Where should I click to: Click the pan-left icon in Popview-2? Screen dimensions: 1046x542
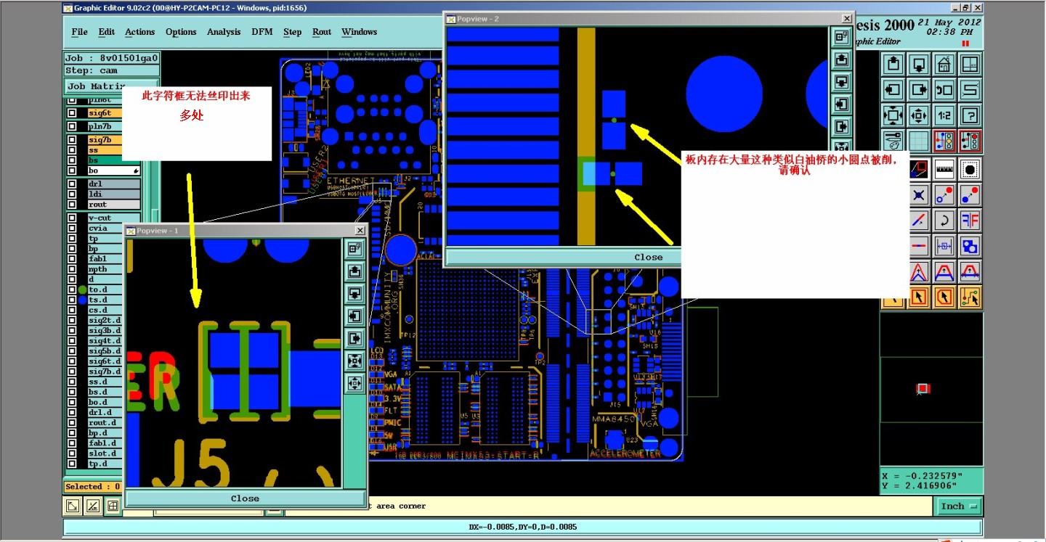pos(841,104)
